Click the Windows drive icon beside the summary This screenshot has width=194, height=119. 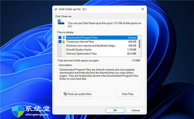61,22
